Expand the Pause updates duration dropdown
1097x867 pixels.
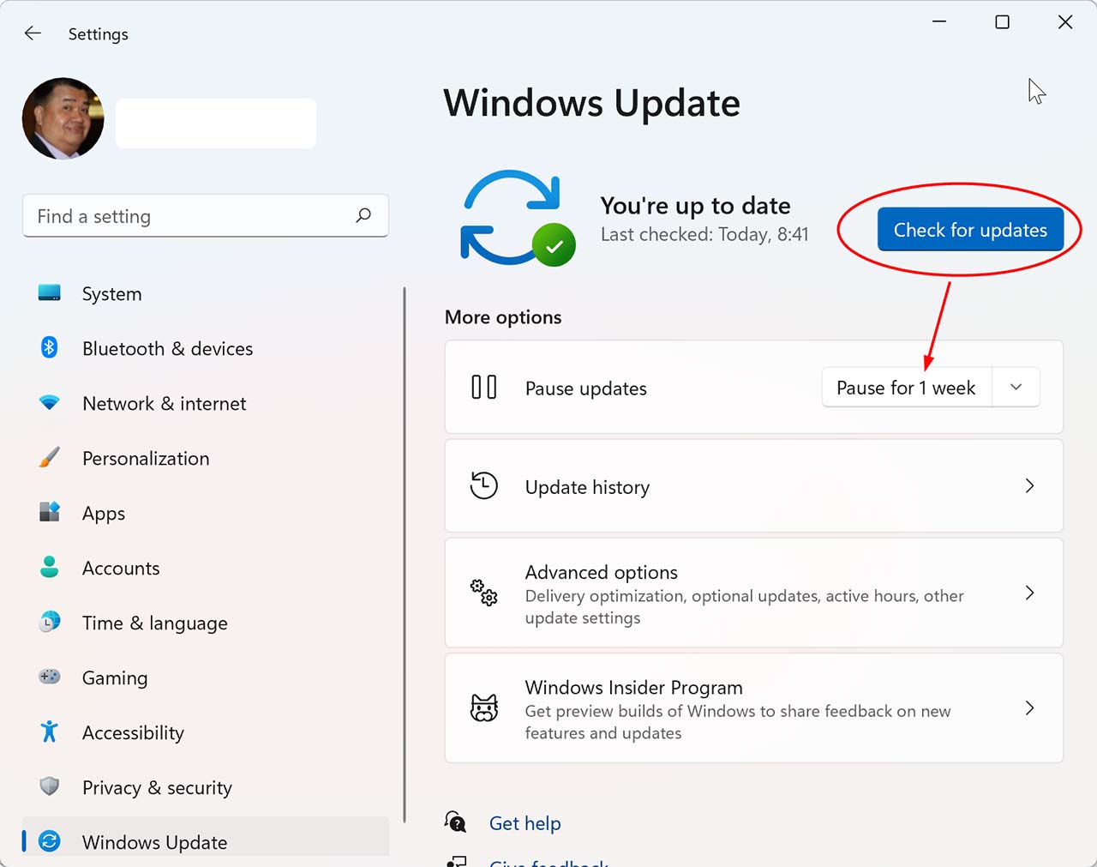1016,387
